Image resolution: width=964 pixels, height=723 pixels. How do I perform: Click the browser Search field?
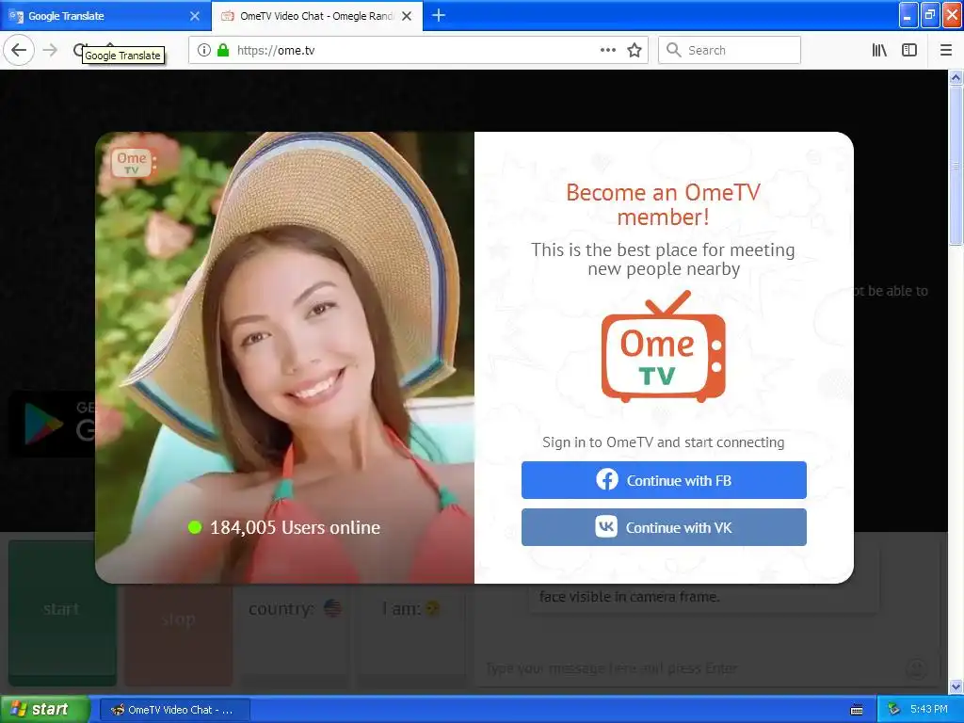coord(730,50)
